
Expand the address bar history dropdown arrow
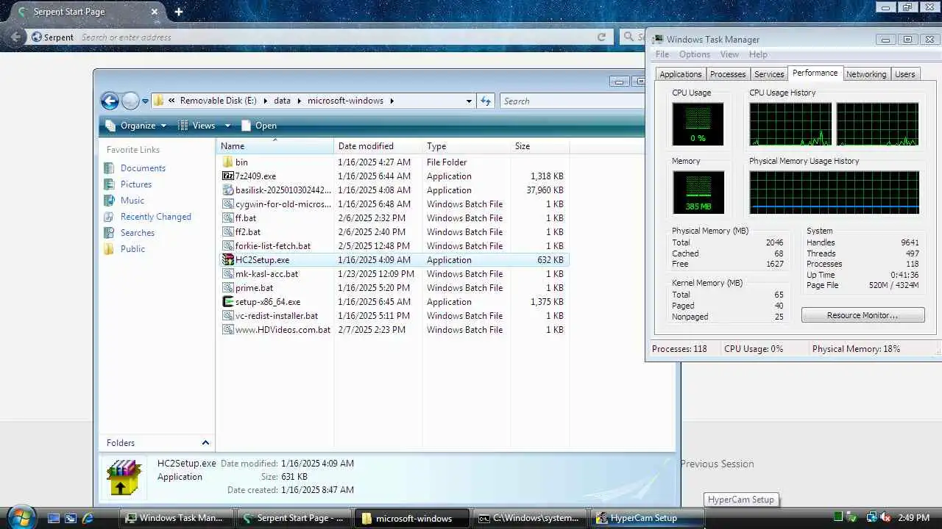click(469, 101)
